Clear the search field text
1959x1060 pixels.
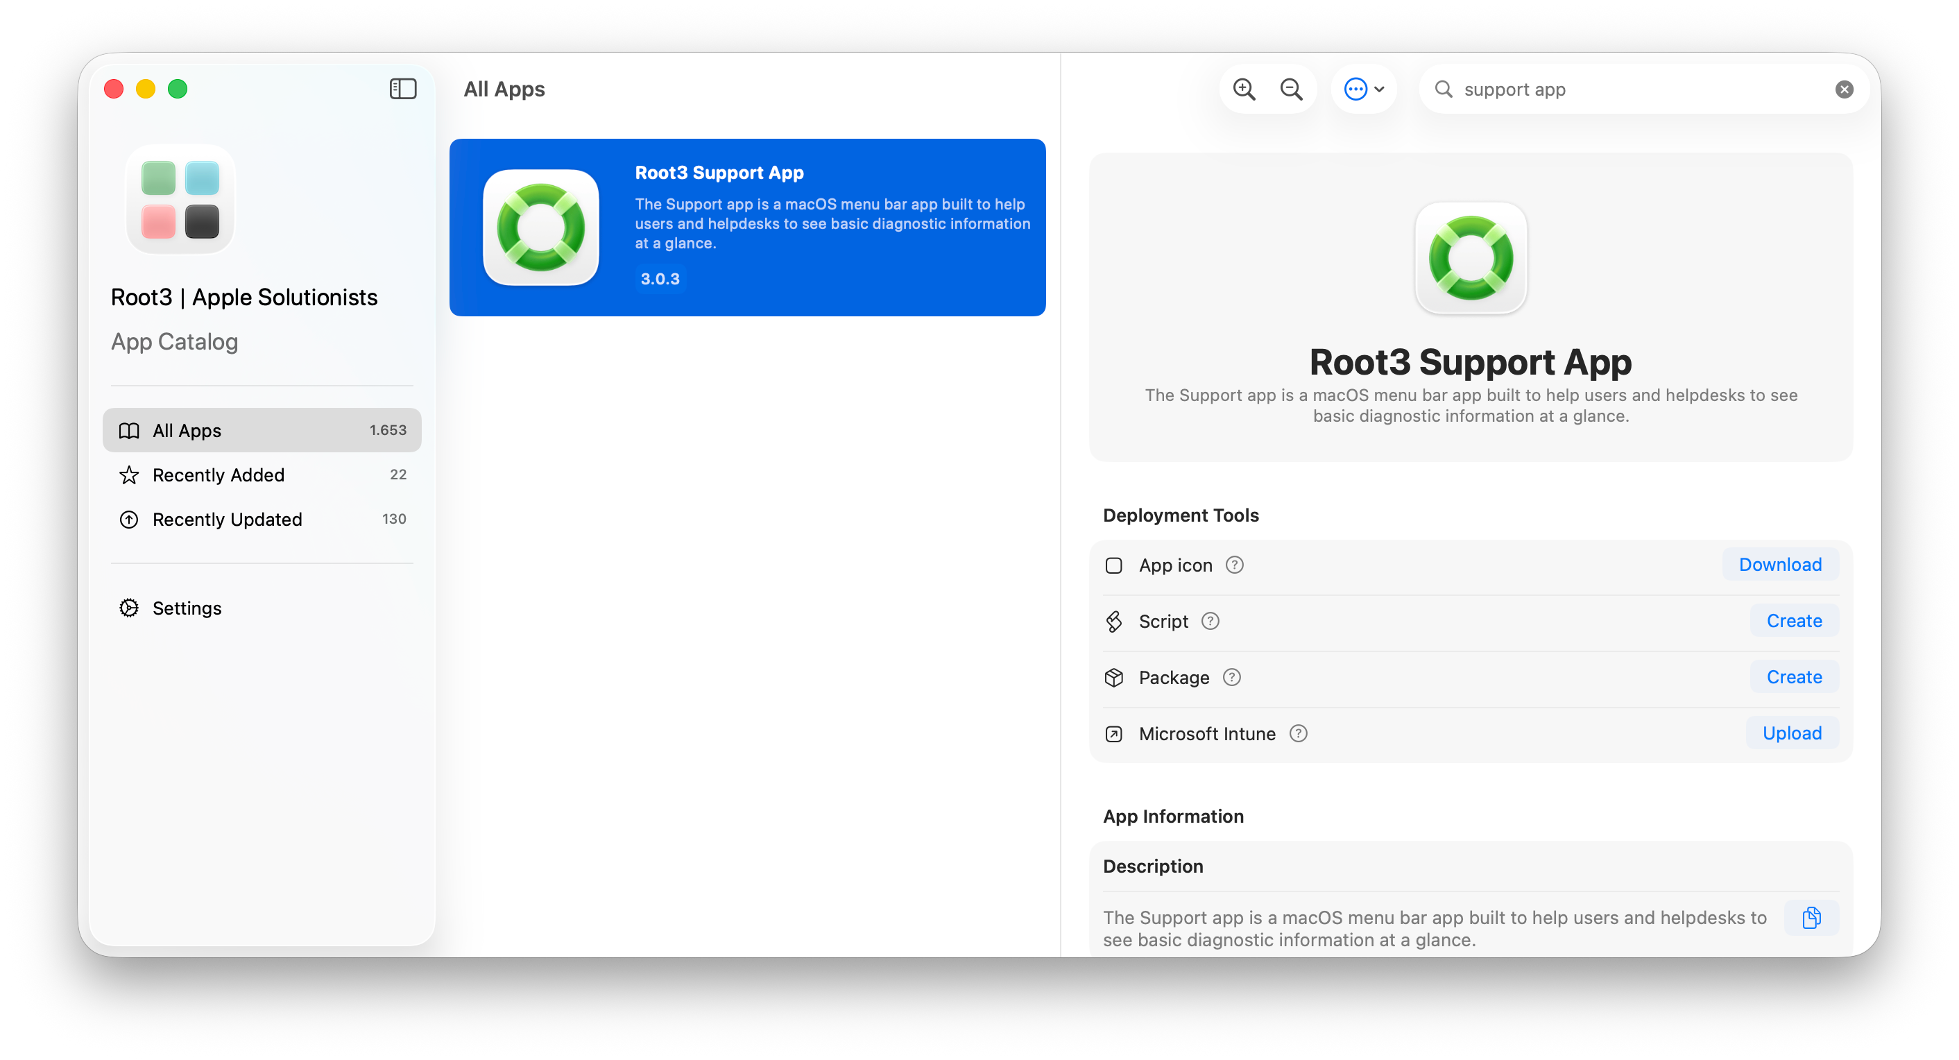(x=1844, y=89)
